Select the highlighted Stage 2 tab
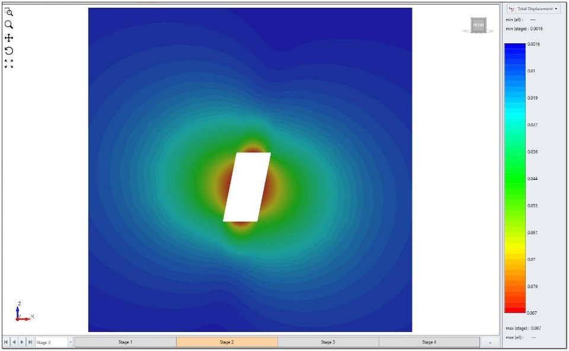Viewport: 569px width, 351px height. 226,342
